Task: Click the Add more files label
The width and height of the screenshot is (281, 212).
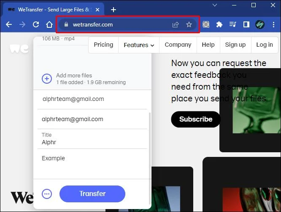Action: click(74, 75)
